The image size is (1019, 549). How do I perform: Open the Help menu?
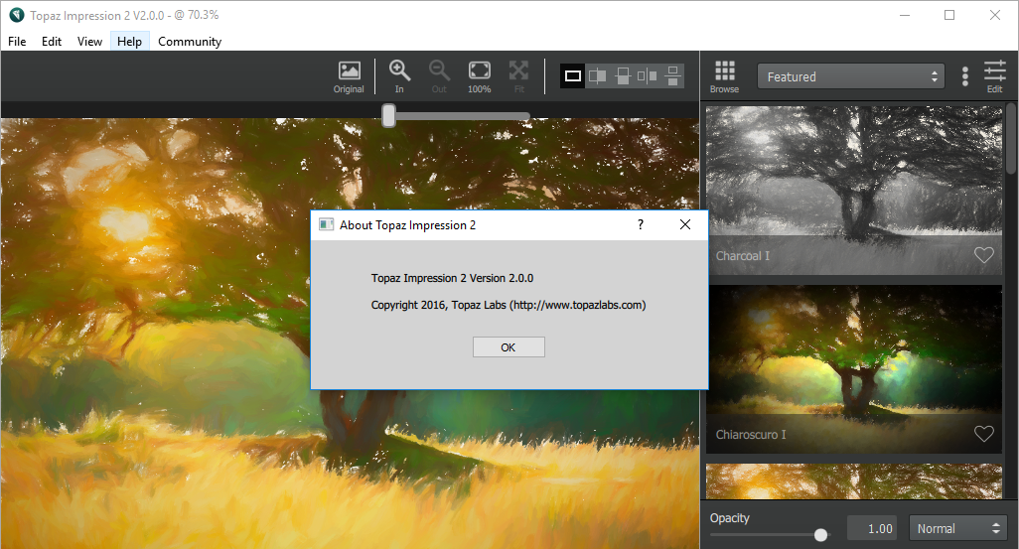tap(129, 42)
